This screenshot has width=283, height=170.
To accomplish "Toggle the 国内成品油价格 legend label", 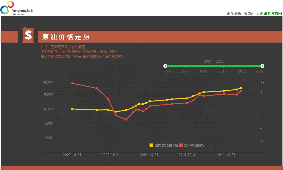I will pos(166,145).
